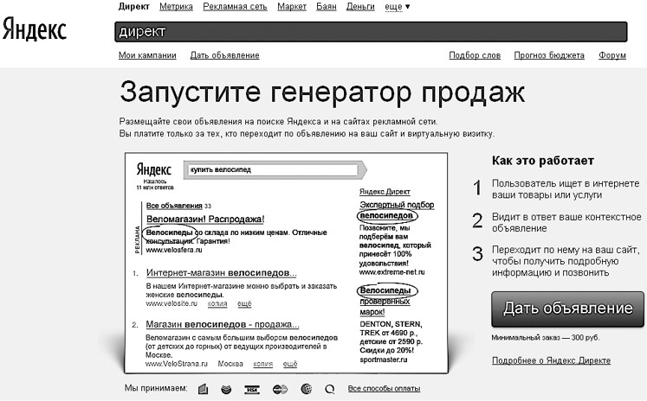Click the Yandex.Money wallet payment icon
The image size is (647, 401).
(x=203, y=389)
